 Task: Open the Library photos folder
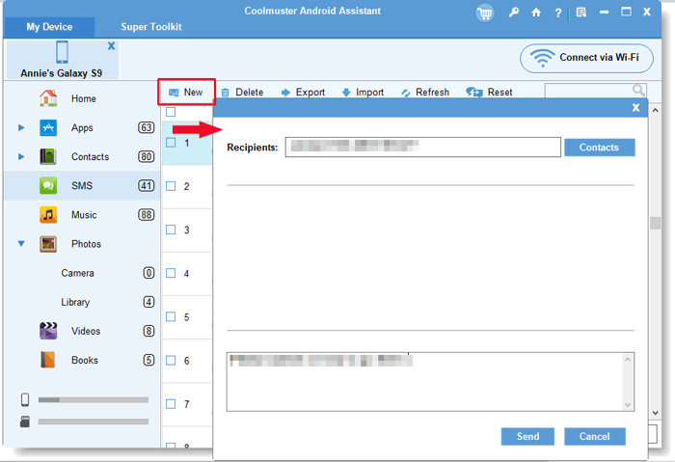point(75,302)
